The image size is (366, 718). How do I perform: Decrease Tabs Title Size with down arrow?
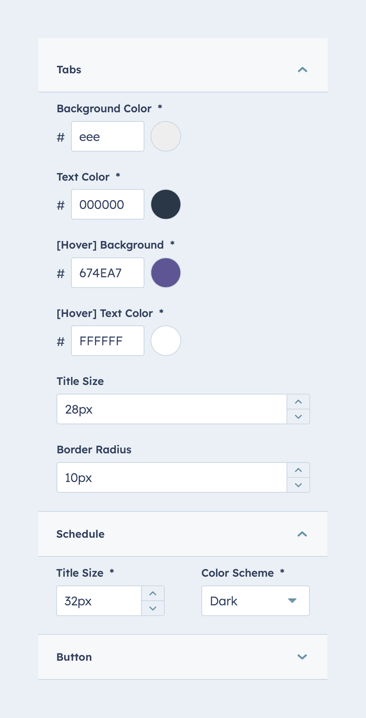click(x=298, y=417)
